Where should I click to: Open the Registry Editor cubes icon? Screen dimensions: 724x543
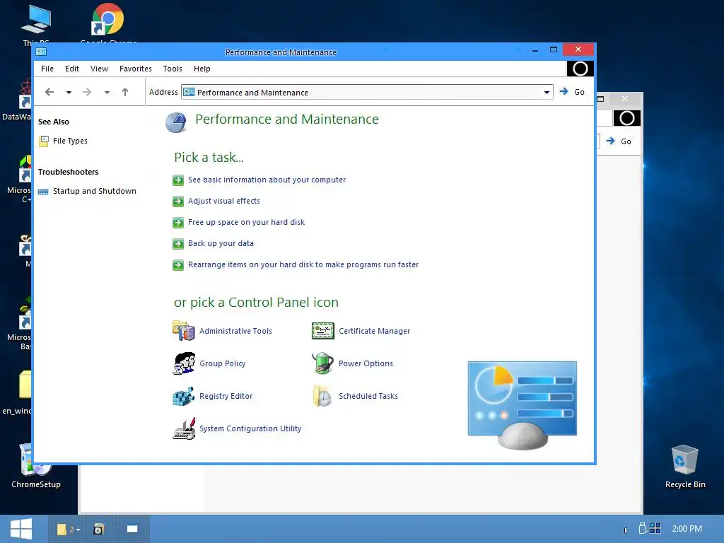pyautogui.click(x=183, y=396)
